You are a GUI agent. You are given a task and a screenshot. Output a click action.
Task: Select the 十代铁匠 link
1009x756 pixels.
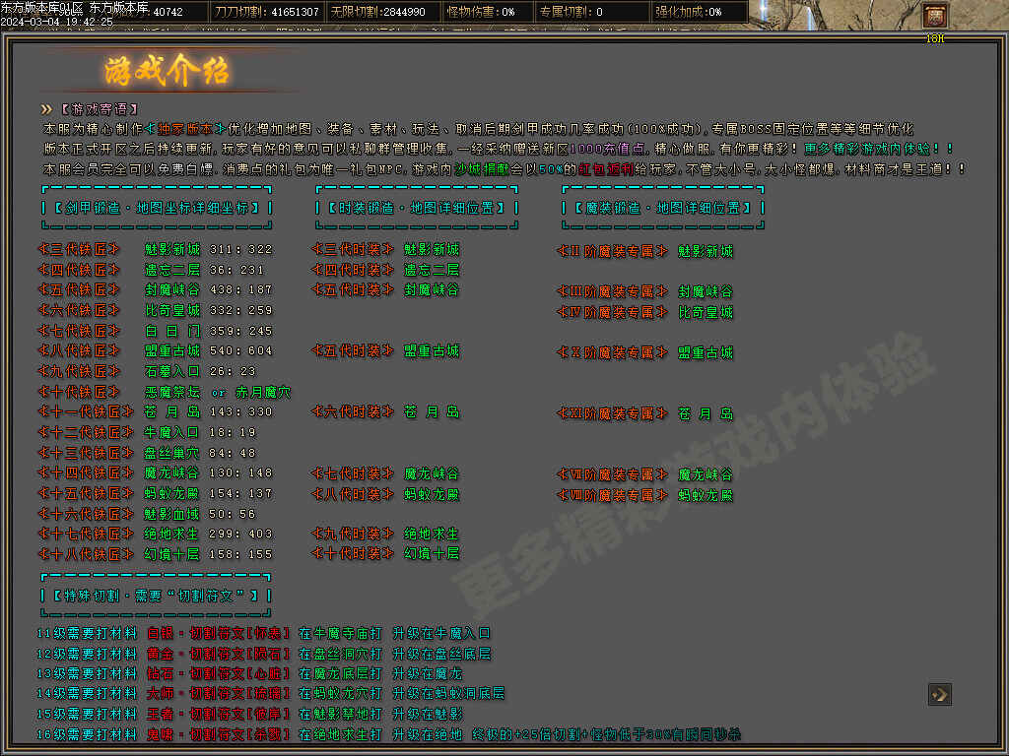coord(79,392)
